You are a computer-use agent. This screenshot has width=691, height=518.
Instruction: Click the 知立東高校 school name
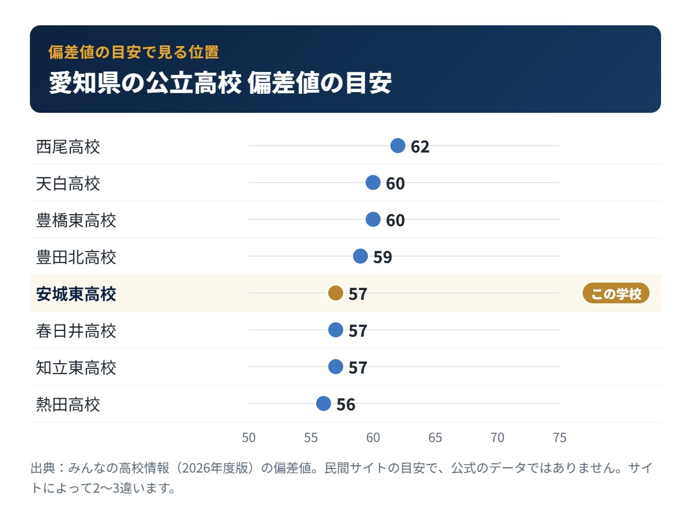tap(76, 368)
